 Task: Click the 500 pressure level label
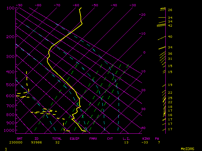10,85
